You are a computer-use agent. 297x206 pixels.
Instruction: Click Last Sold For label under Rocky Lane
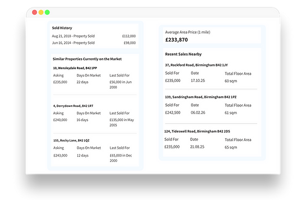click(120, 148)
